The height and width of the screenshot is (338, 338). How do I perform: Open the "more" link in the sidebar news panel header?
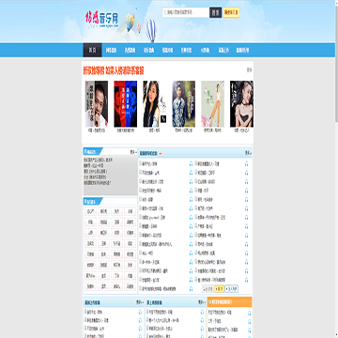point(133,152)
